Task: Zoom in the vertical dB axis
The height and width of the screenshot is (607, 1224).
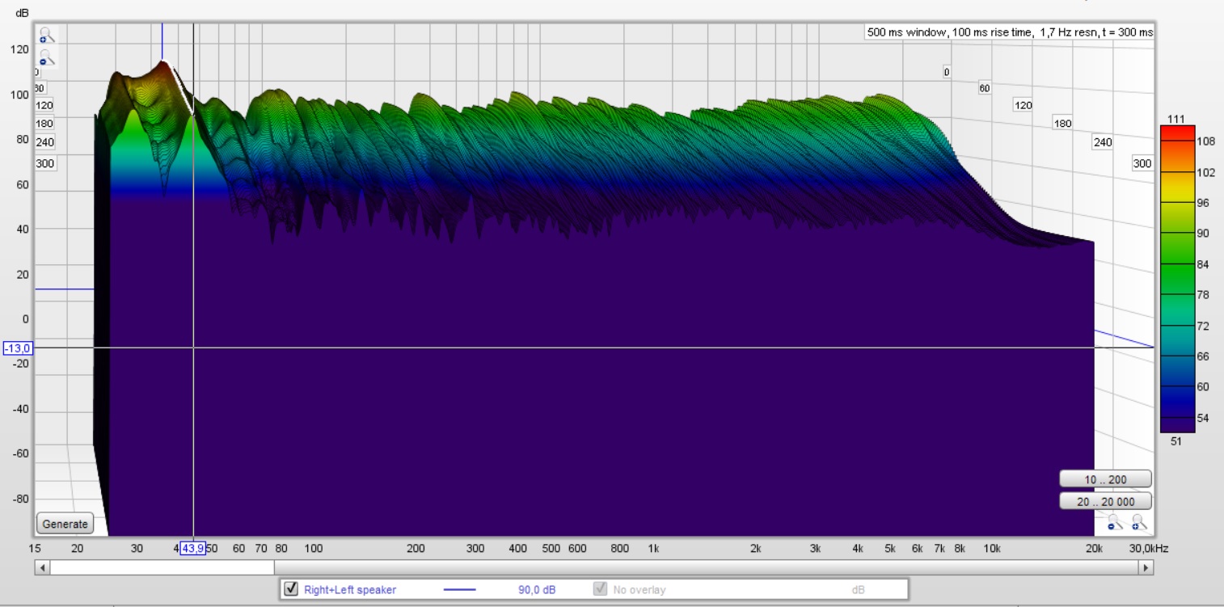Action: pyautogui.click(x=46, y=35)
